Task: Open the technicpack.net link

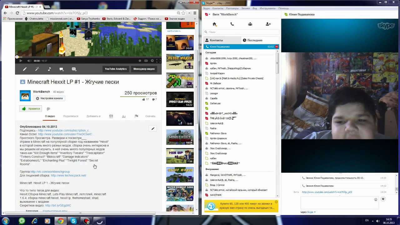Action: tap(68, 175)
